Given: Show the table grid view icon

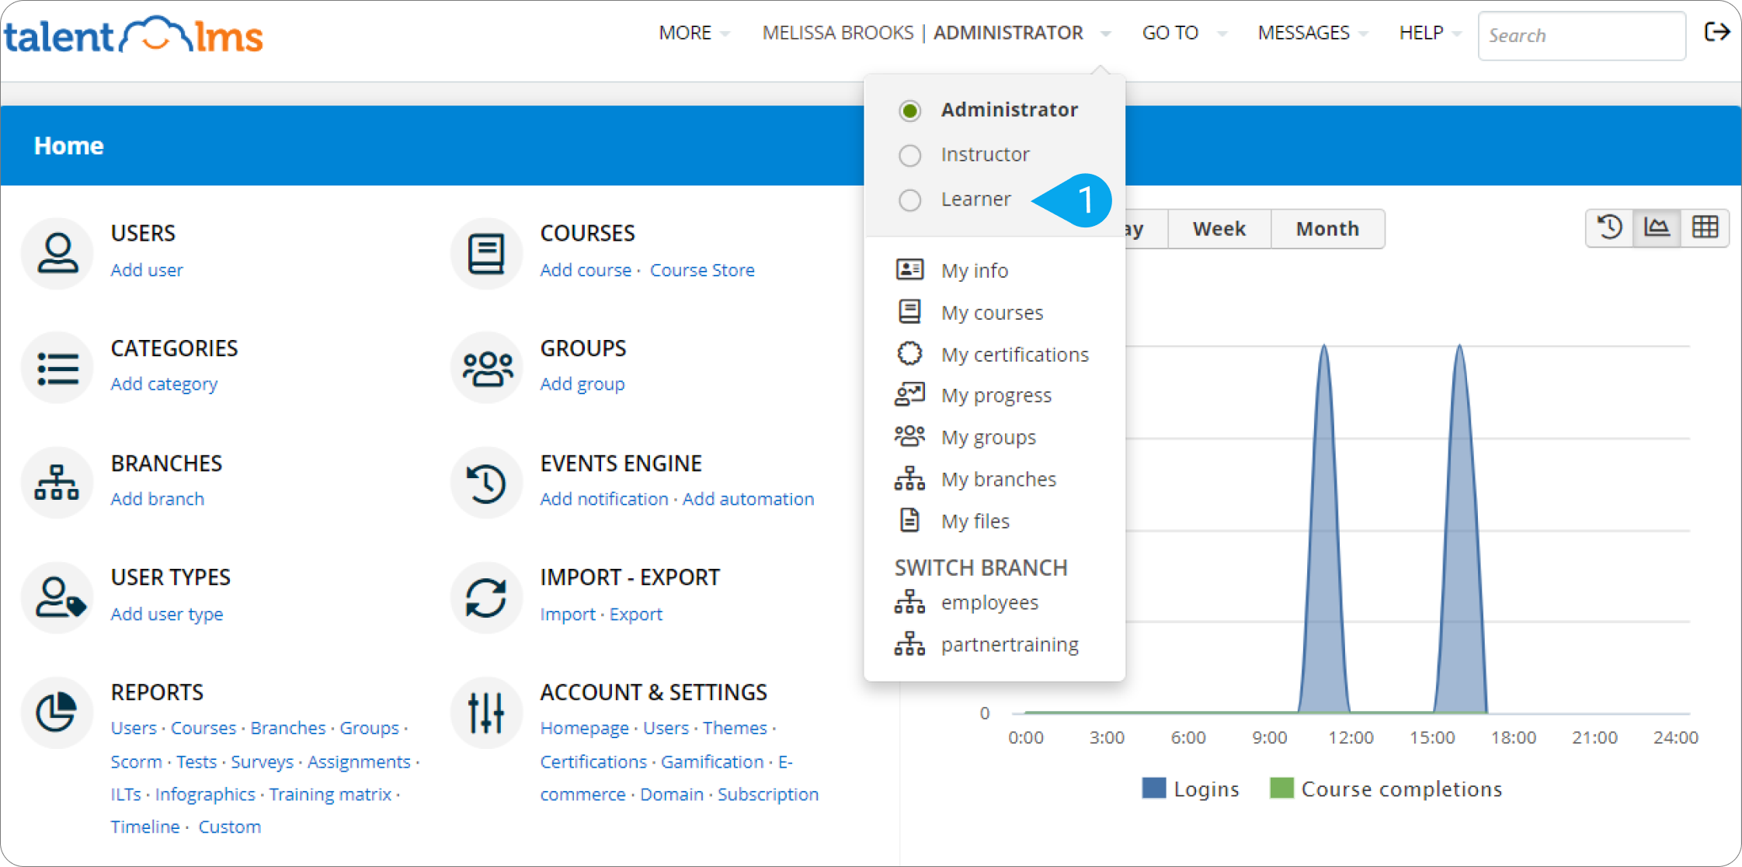Looking at the screenshot, I should [1705, 227].
